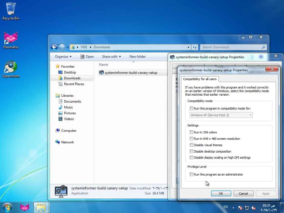Maximize the Explorer window
The image size is (284, 213).
[251, 37]
